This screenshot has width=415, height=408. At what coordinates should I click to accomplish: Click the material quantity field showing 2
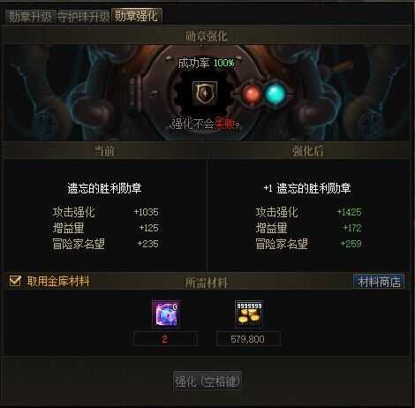[x=165, y=339]
